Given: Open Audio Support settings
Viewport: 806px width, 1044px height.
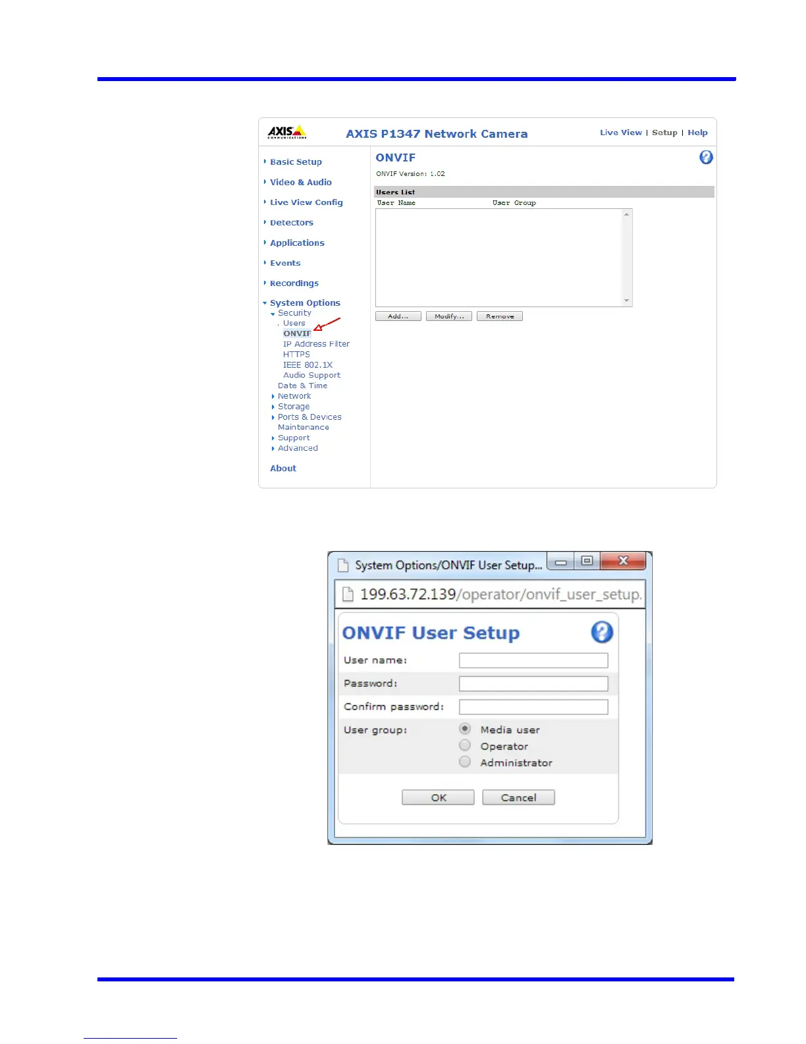Looking at the screenshot, I should click(x=311, y=376).
